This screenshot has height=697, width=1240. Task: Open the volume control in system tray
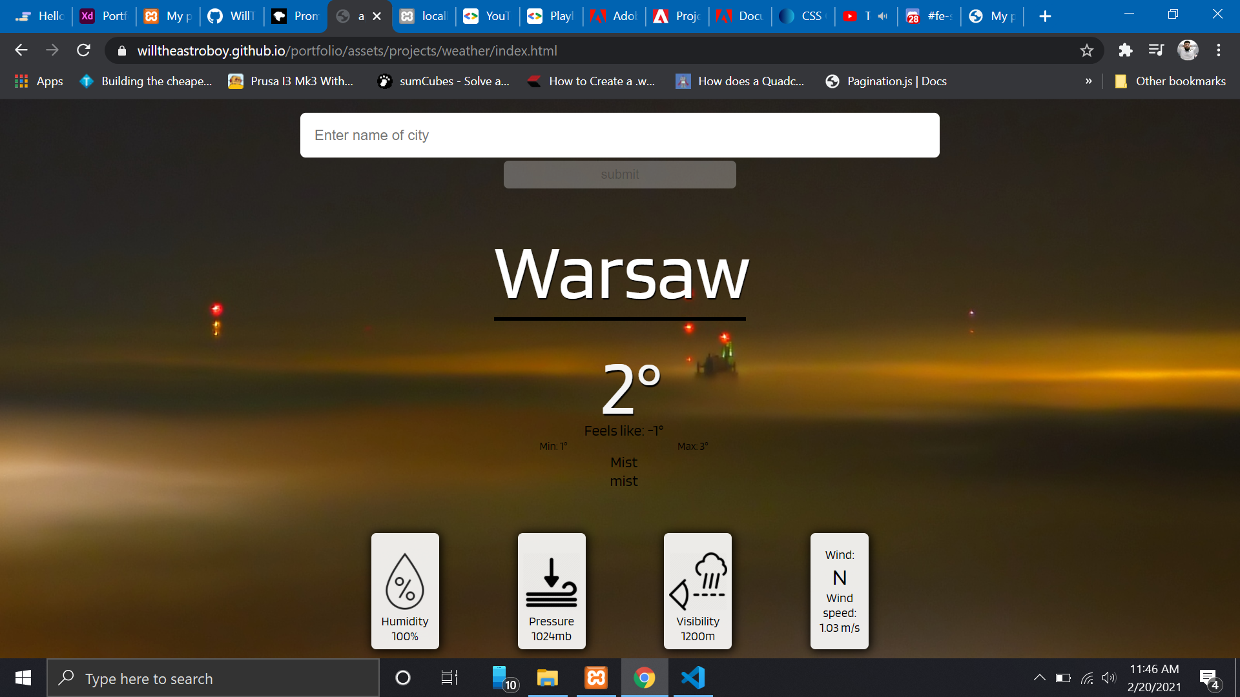click(1110, 678)
